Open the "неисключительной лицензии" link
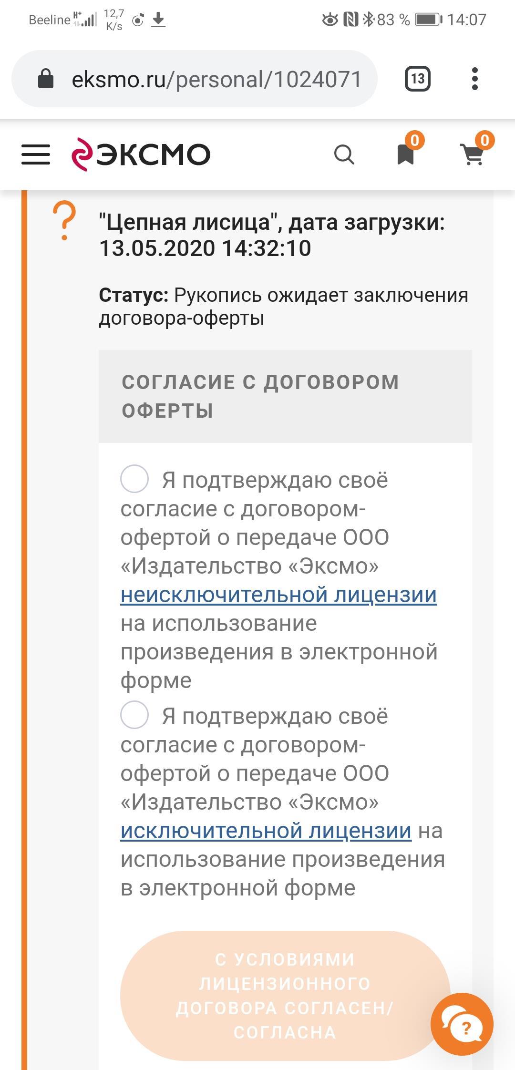The width and height of the screenshot is (515, 1070). [x=278, y=595]
